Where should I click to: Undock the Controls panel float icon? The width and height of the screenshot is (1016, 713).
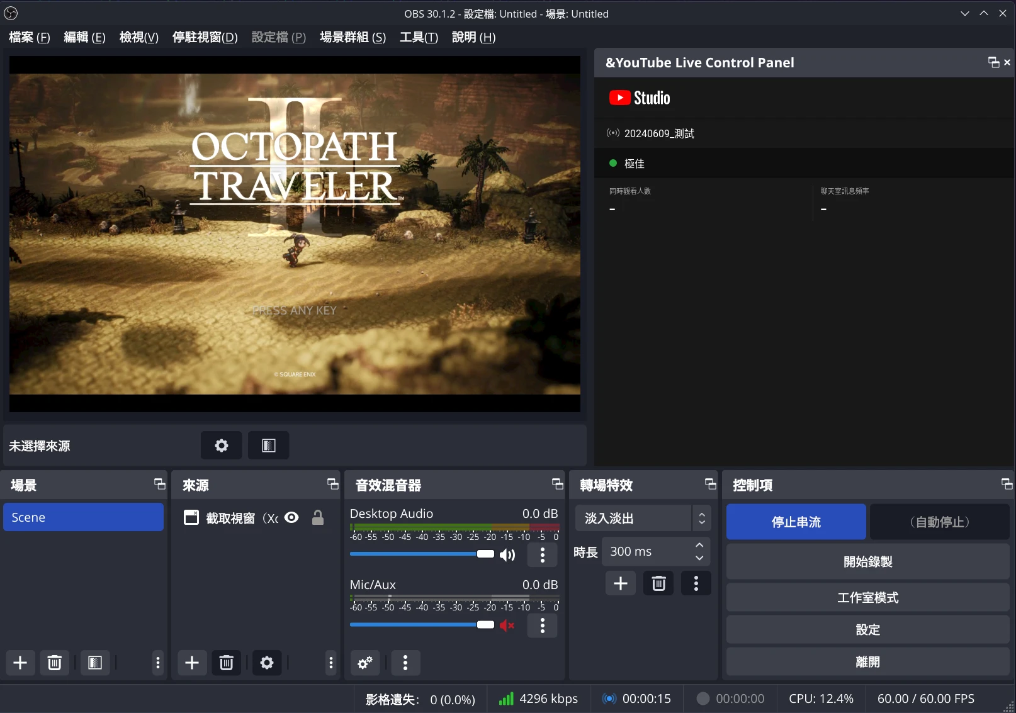pos(1007,484)
